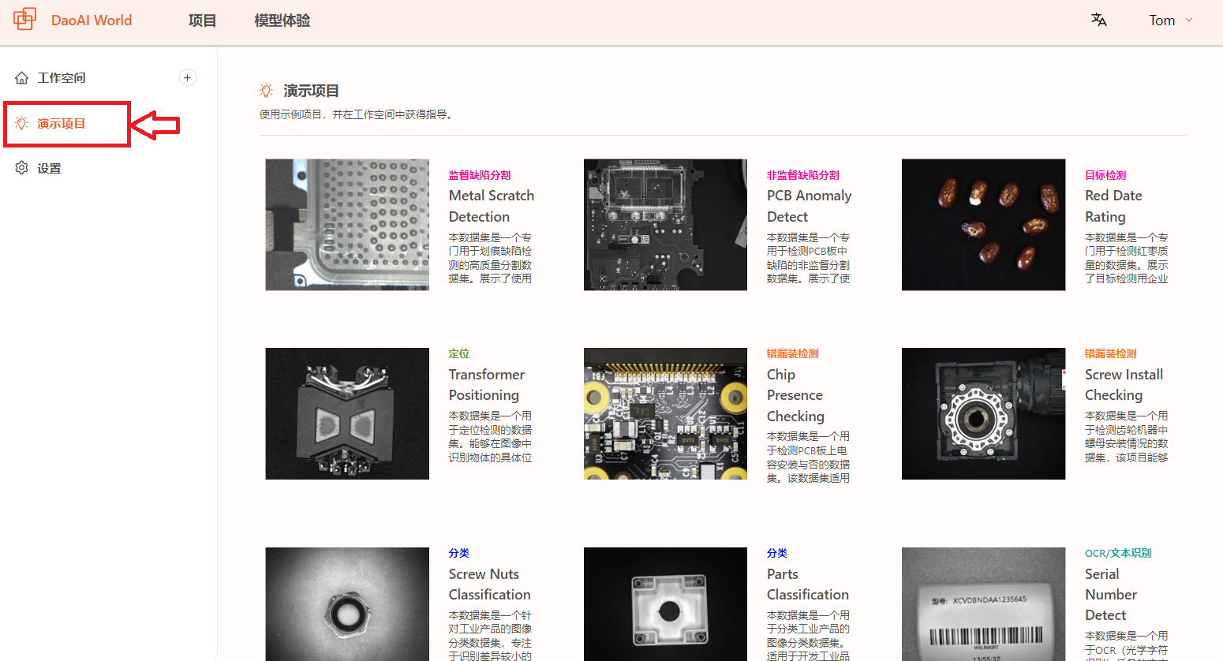Screen dimensions: 1223x661
Task: Click the Serial Number Detect title
Action: click(x=1111, y=595)
